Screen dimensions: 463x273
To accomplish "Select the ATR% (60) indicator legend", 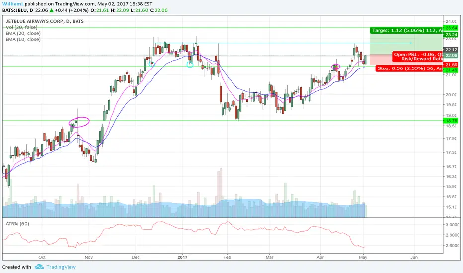I will [17, 224].
